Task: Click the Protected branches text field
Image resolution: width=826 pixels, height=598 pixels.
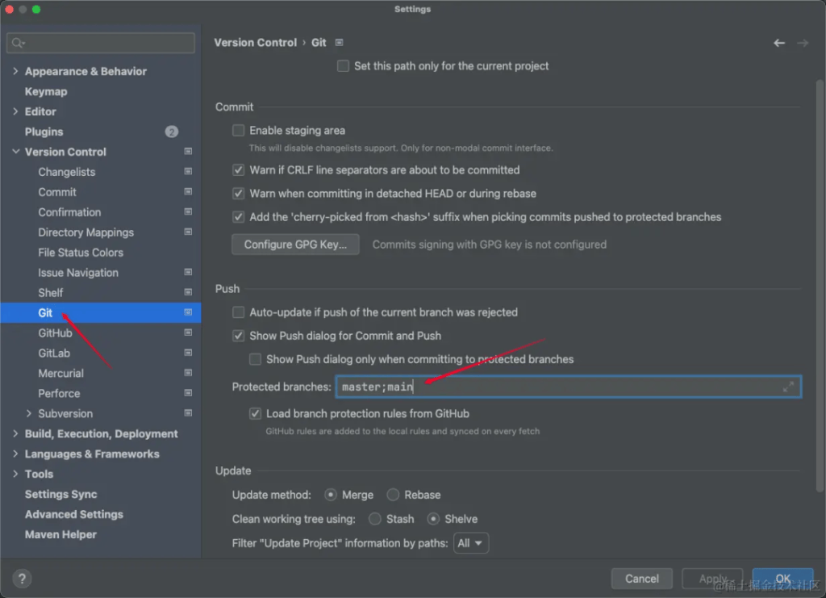Action: 557,387
